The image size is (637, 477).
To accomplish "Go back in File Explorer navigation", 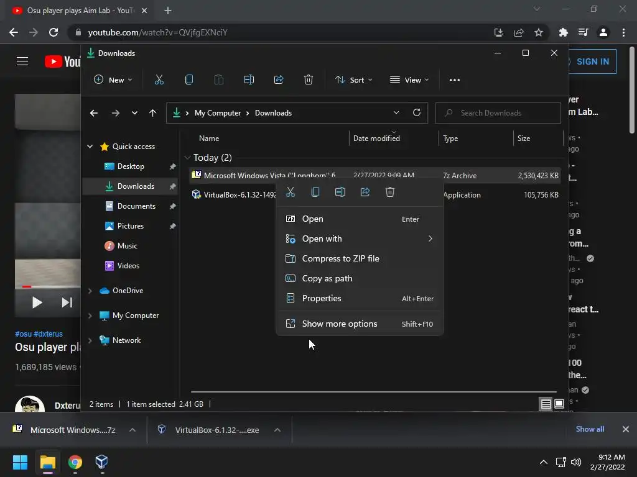I will point(94,113).
